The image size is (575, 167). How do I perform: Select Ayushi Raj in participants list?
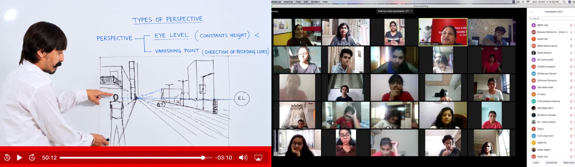(x=552, y=39)
